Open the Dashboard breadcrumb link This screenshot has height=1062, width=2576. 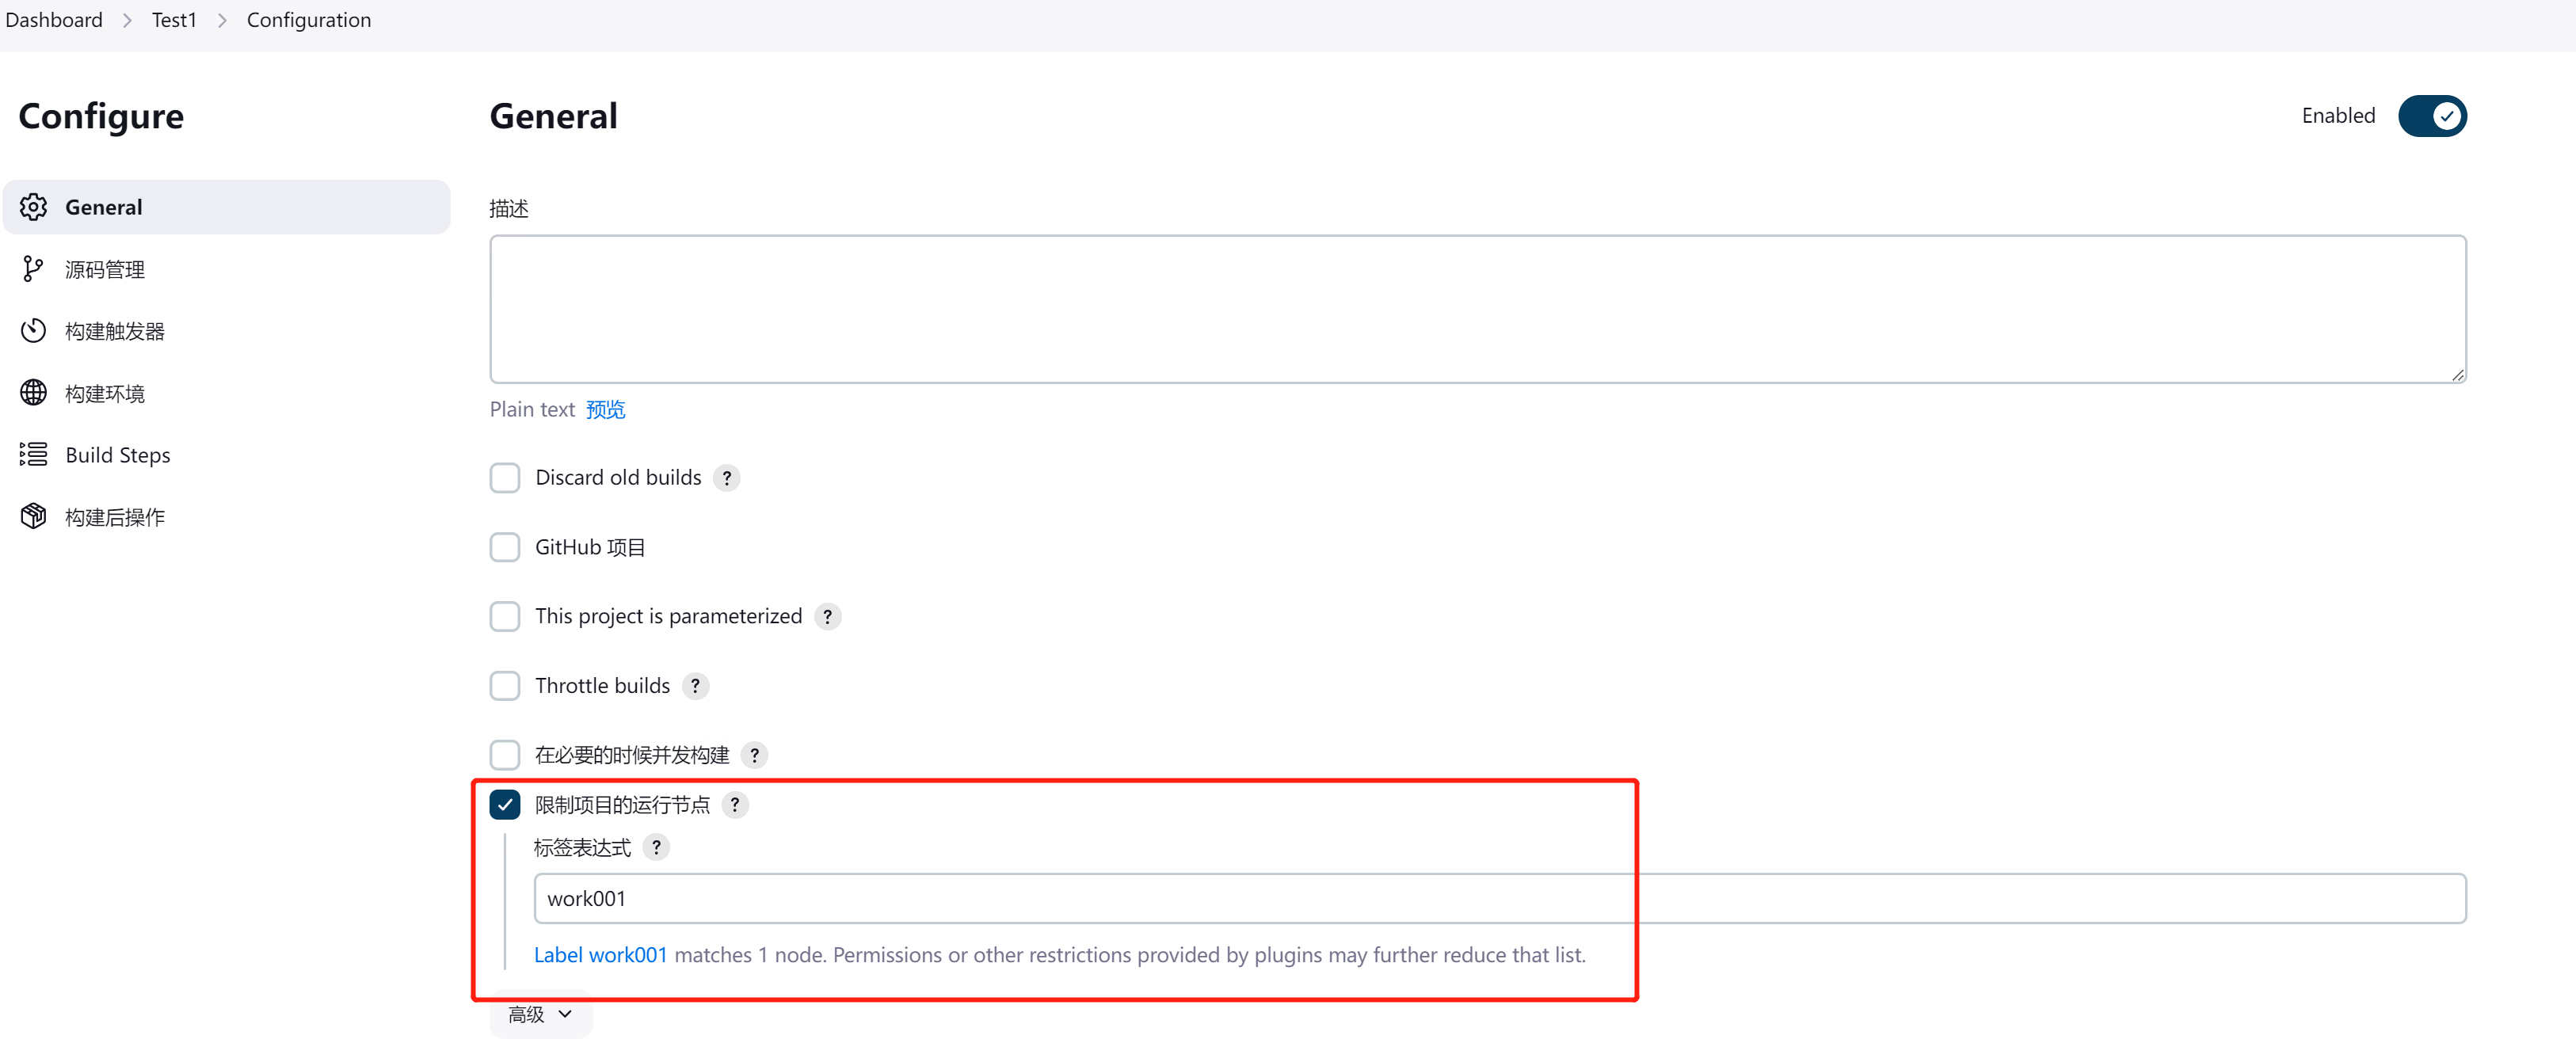coord(54,20)
